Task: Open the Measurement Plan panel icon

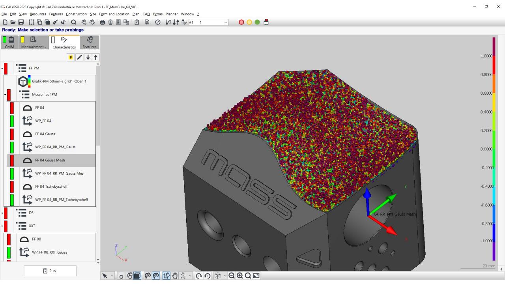Action: pyautogui.click(x=34, y=39)
